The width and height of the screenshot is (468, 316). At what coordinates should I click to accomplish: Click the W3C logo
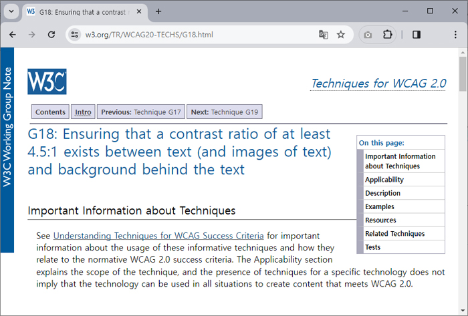(x=47, y=82)
